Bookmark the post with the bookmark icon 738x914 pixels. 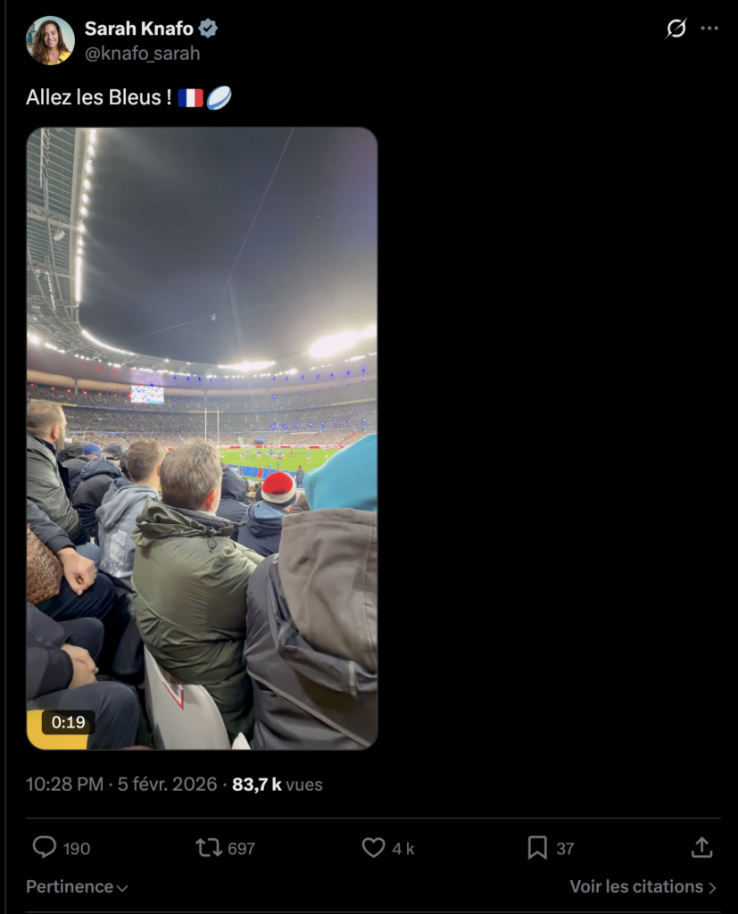(537, 848)
